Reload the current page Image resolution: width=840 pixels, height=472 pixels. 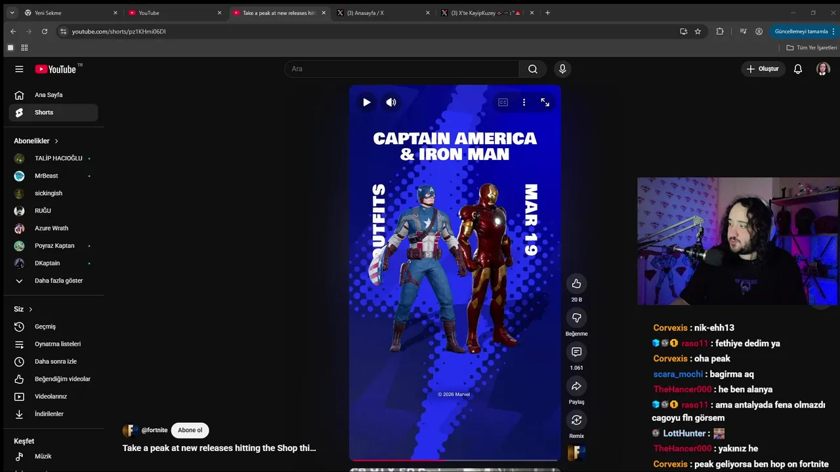pyautogui.click(x=45, y=31)
